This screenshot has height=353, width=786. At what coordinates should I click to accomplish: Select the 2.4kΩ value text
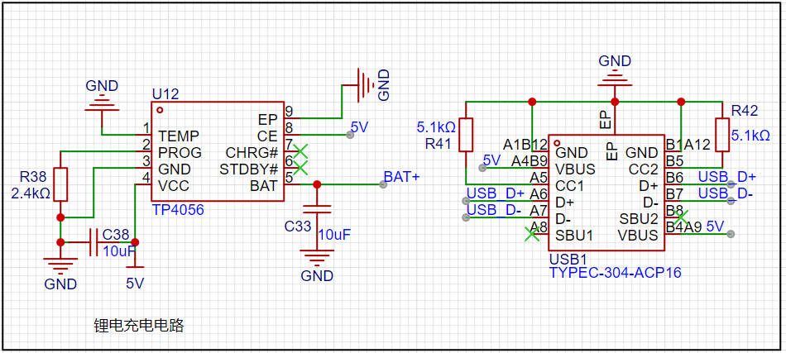31,193
